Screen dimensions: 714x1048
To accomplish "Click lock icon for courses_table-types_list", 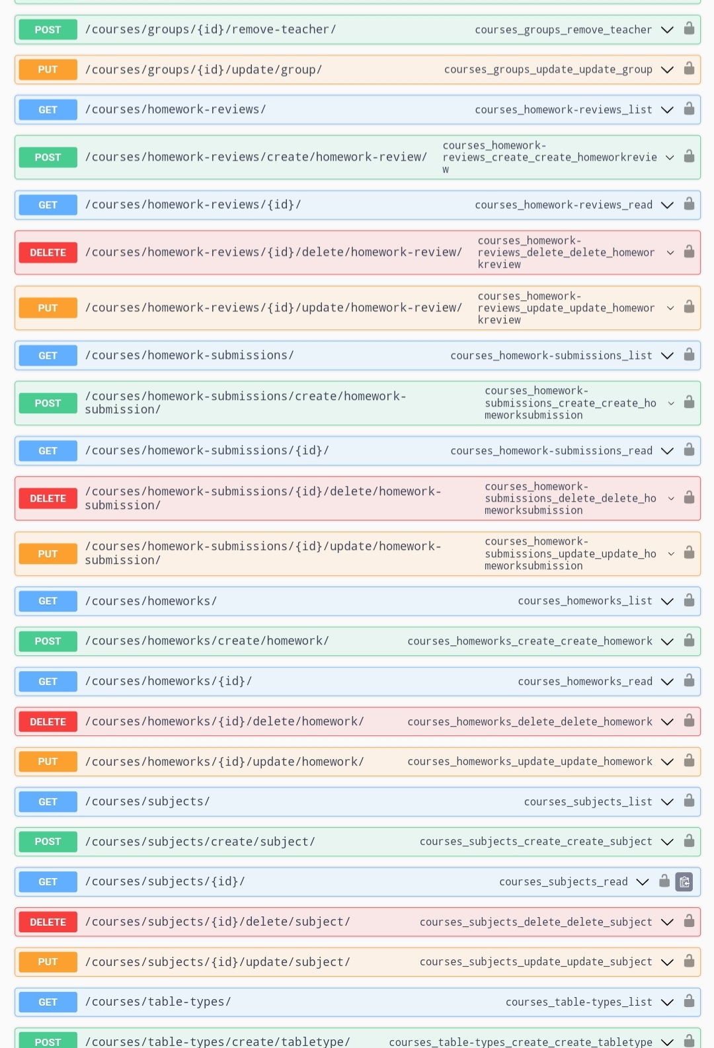I will click(689, 1001).
